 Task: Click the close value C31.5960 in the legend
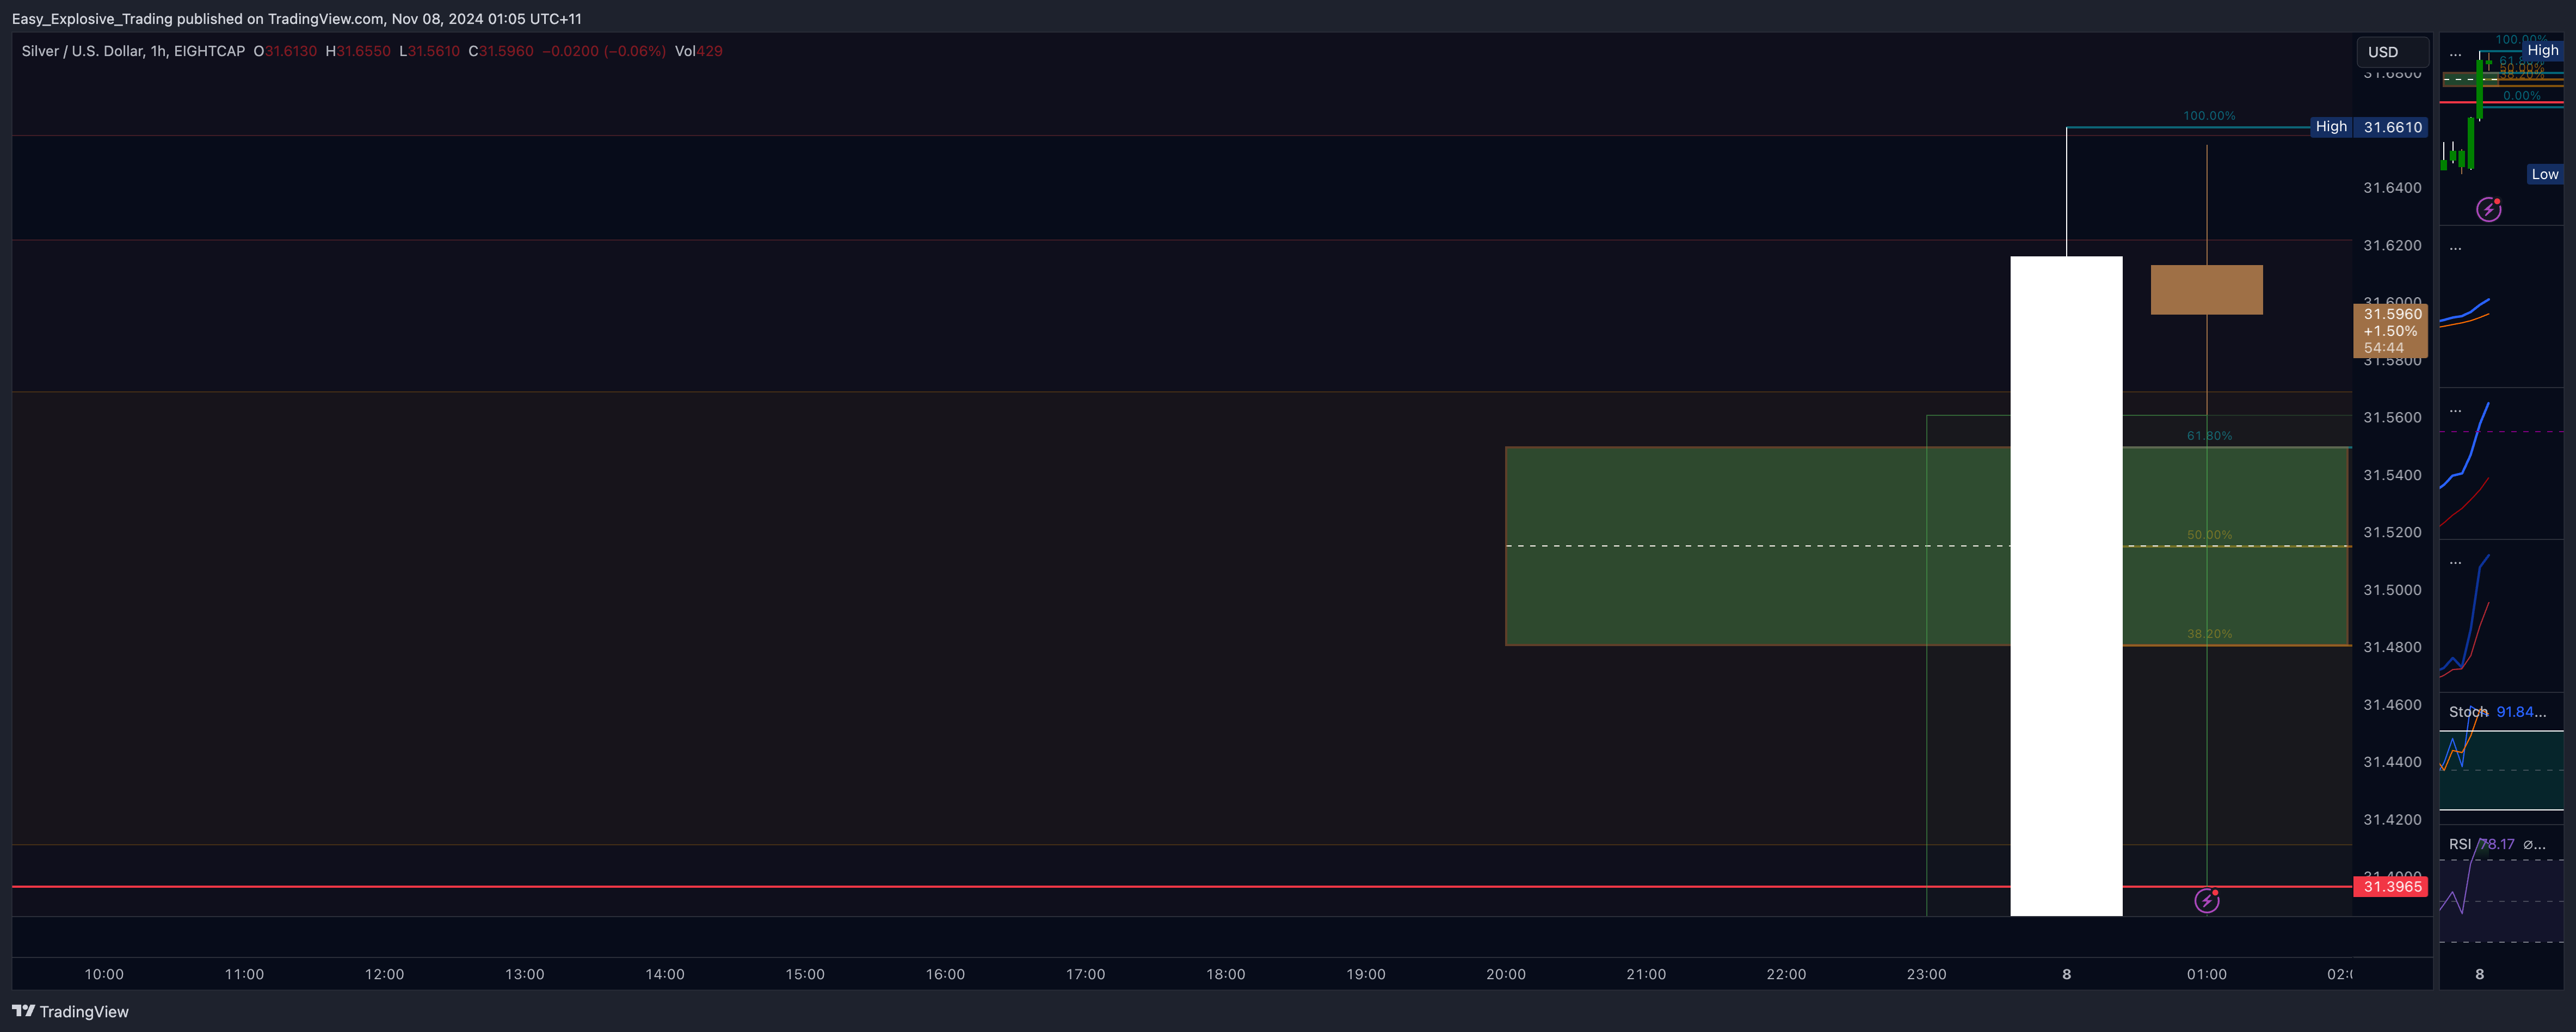click(x=501, y=51)
